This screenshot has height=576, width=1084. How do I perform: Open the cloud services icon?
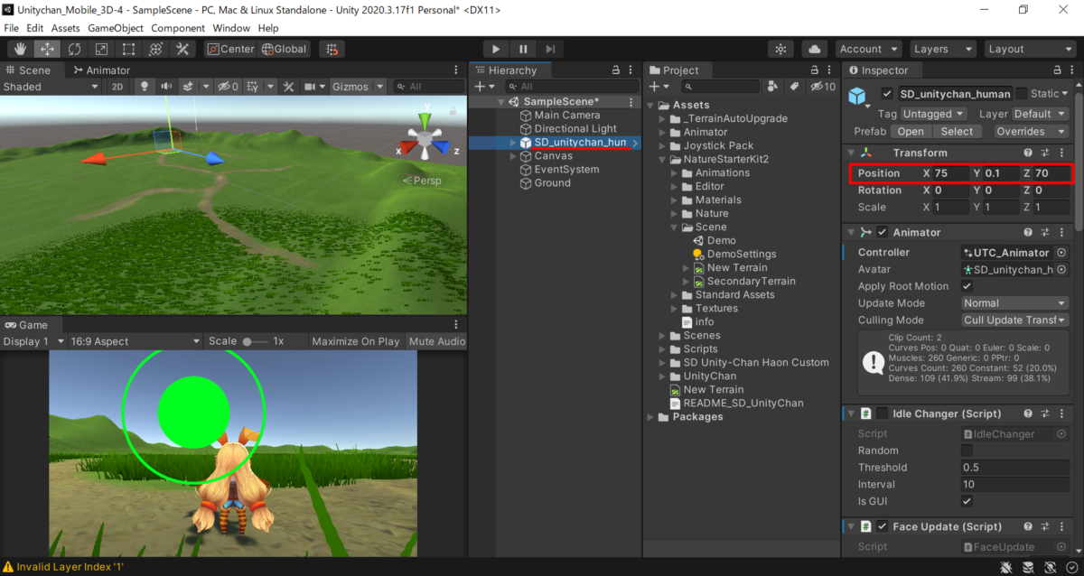click(x=815, y=49)
